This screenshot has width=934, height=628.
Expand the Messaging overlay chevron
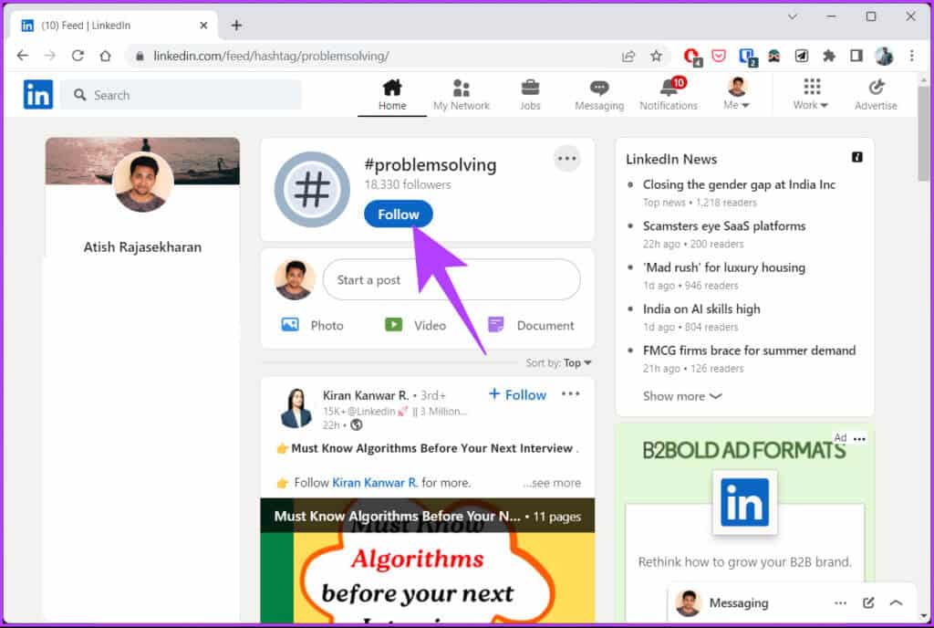point(896,603)
